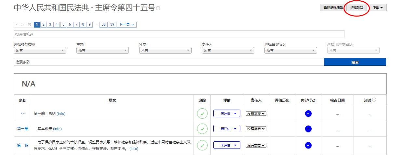Go to page 5
This screenshot has width=403, height=155.
coord(63,24)
